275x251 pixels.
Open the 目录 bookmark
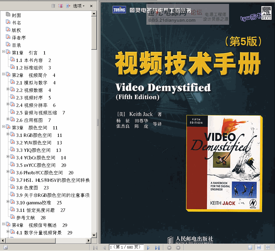(16, 45)
